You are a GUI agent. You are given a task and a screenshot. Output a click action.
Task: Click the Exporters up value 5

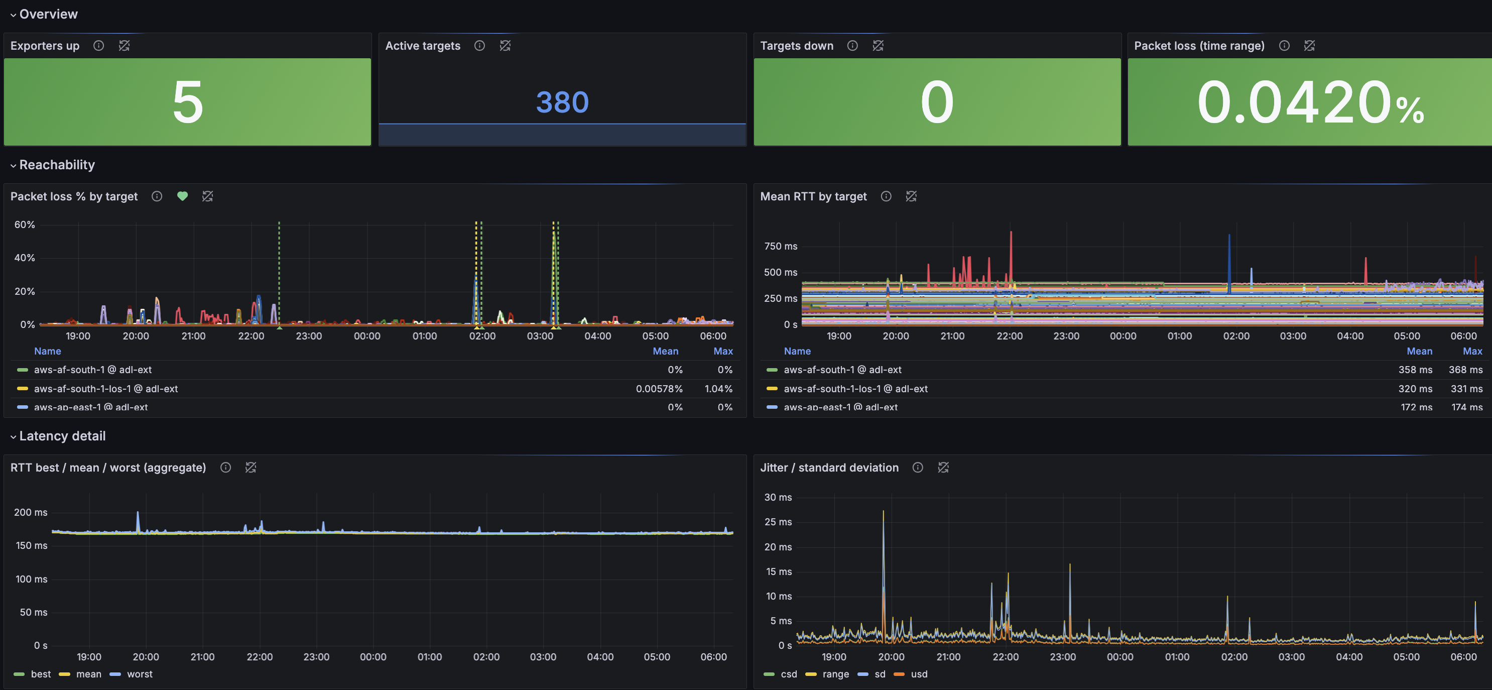point(188,102)
